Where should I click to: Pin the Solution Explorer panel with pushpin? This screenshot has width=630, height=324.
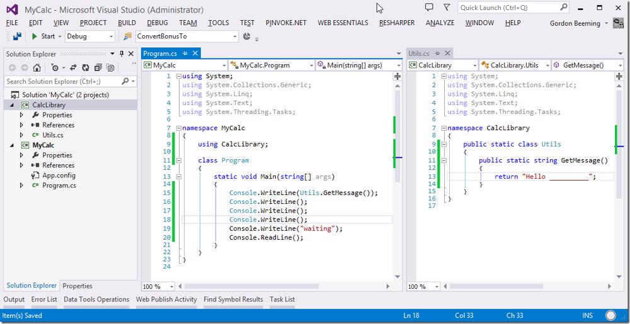[x=122, y=53]
